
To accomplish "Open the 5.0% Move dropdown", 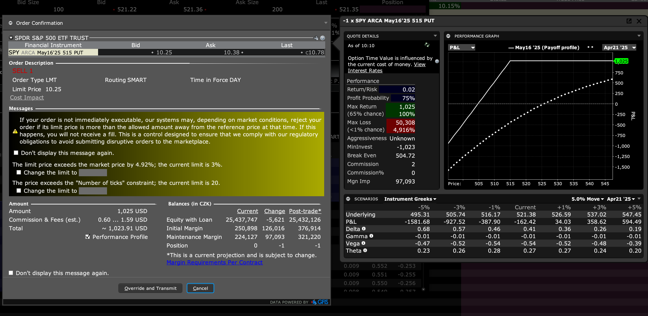I will pos(587,199).
